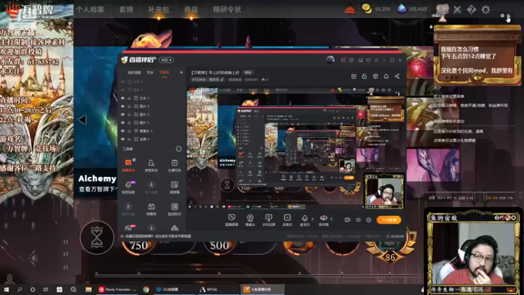This screenshot has height=295, width=524.
Task: Click the orange 关闭直播 button
Action: click(x=388, y=220)
